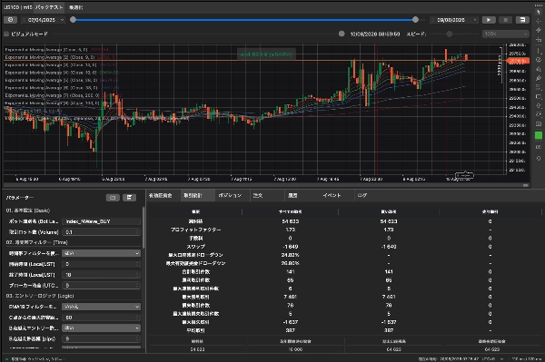Open the ポジション tab

[x=230, y=195]
